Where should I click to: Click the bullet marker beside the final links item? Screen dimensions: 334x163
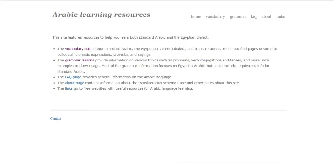[54, 89]
